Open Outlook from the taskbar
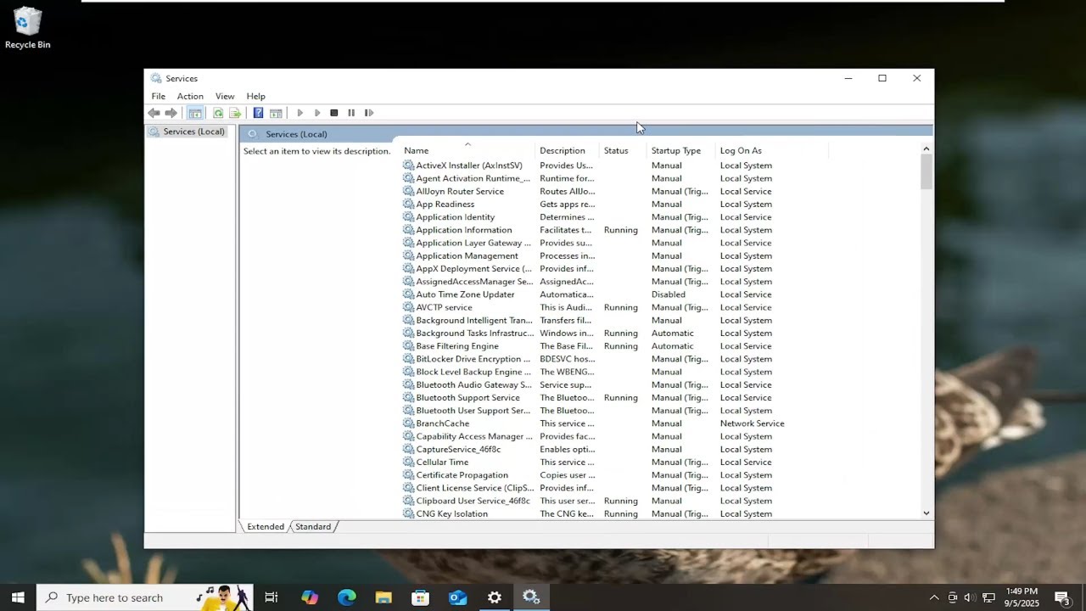The width and height of the screenshot is (1086, 611). tap(457, 597)
